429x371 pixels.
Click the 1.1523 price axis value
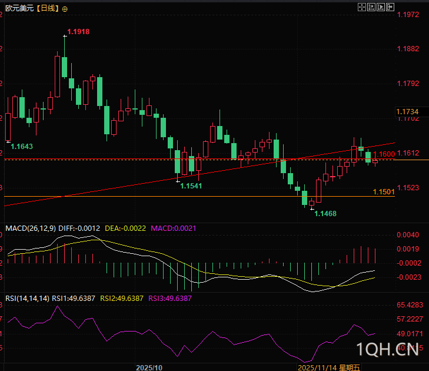click(x=408, y=187)
